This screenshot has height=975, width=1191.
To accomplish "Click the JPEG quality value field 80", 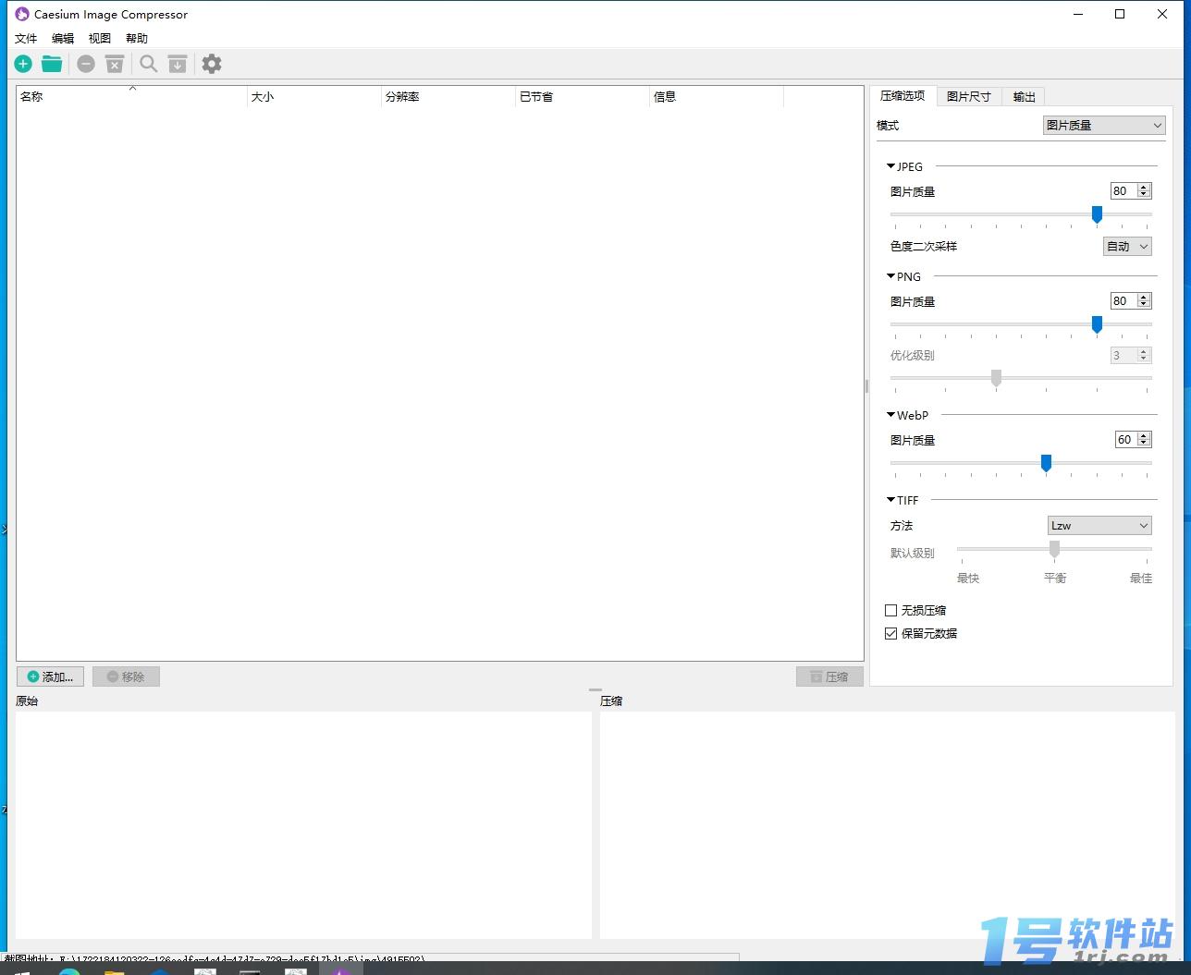I will pyautogui.click(x=1123, y=191).
